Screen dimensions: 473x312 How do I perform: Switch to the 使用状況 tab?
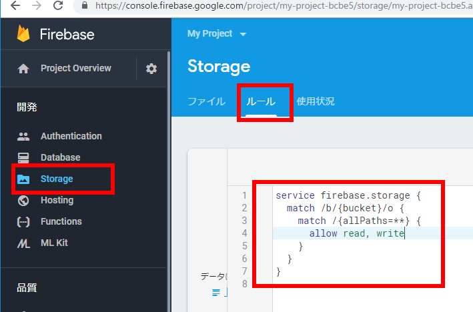tap(316, 101)
